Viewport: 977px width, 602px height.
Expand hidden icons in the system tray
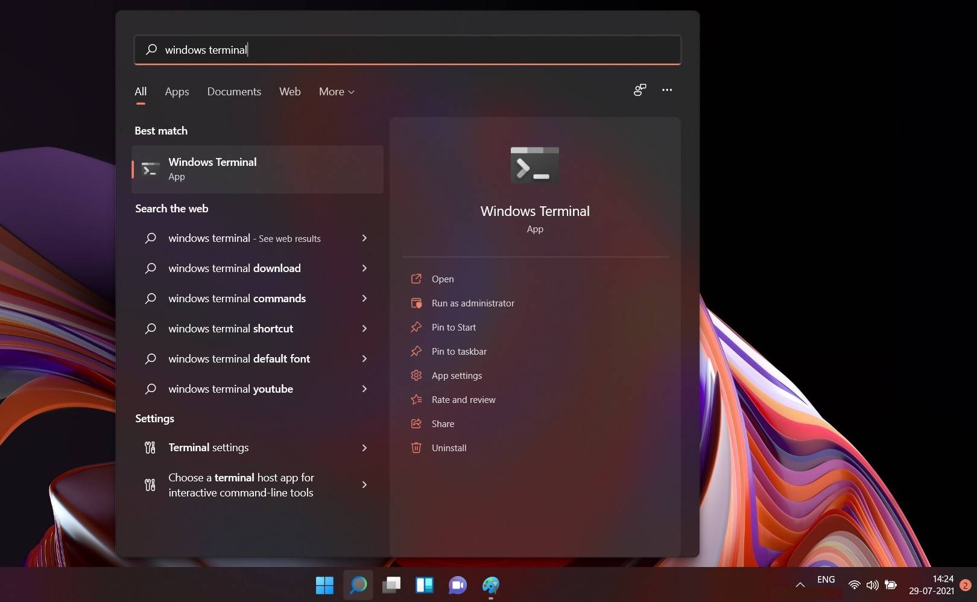click(800, 585)
